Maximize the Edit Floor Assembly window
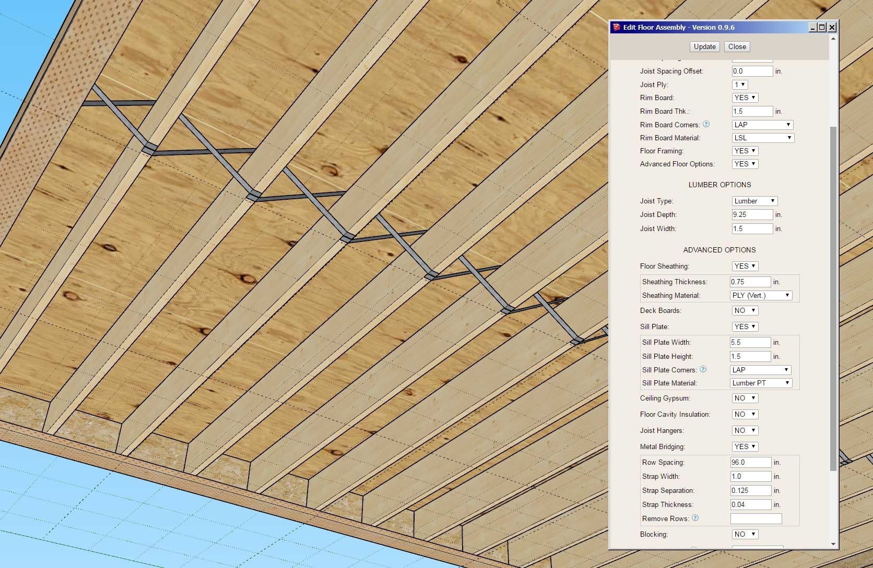This screenshot has width=873, height=568. pyautogui.click(x=822, y=27)
